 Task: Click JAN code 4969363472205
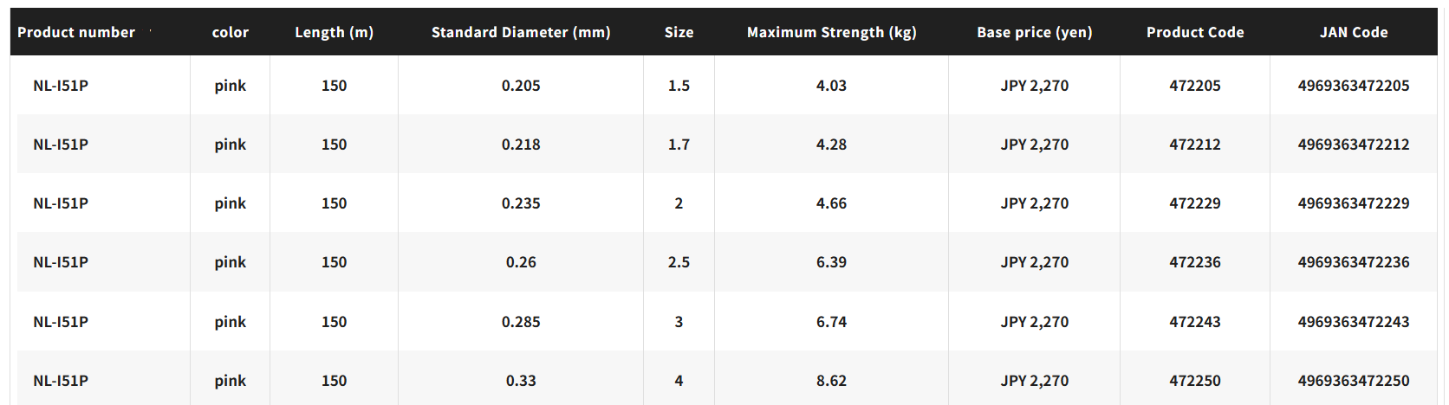pyautogui.click(x=1353, y=86)
